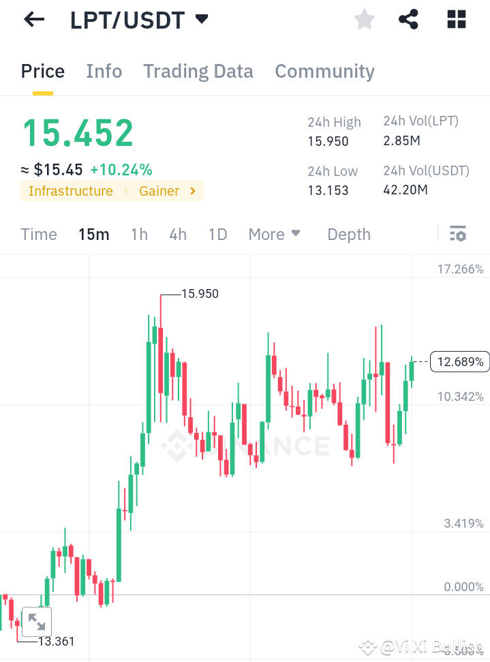
Task: Tap the fullscreen expand icon on the chart
Action: click(x=37, y=621)
